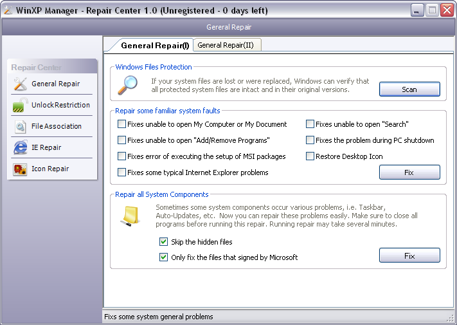Click the magnifying glass icon

(x=128, y=85)
